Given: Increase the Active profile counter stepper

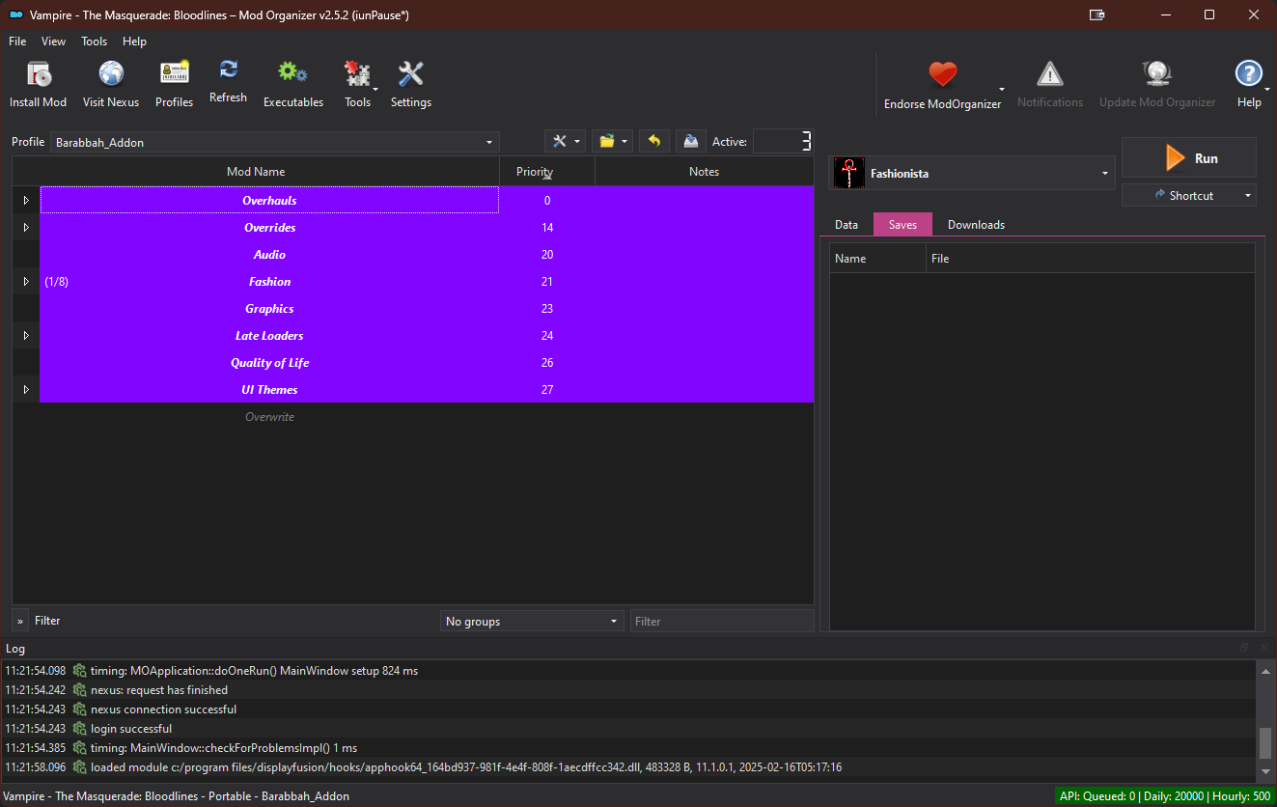Looking at the screenshot, I should [808, 135].
